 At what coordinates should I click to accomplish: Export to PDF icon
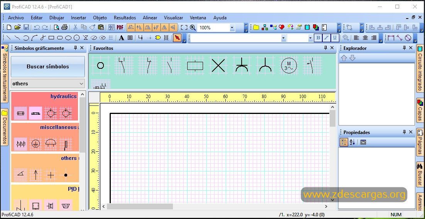[120, 27]
